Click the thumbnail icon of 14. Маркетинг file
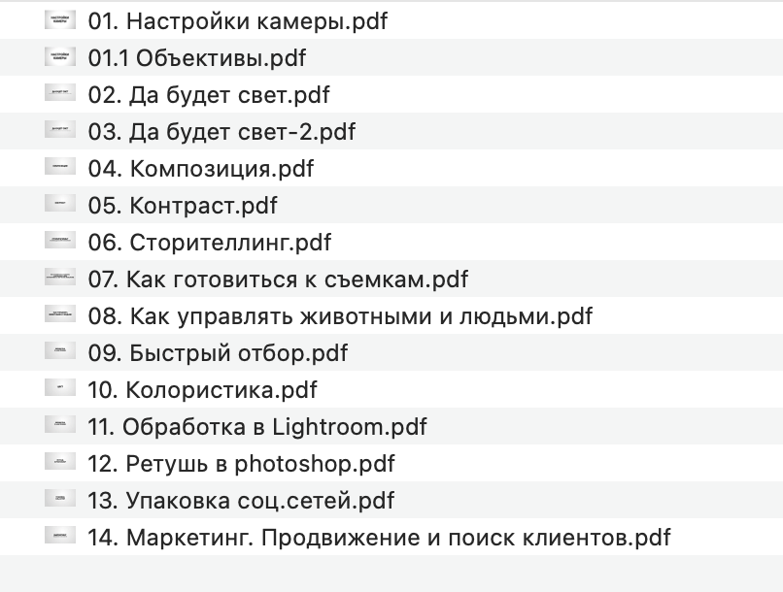 click(60, 537)
